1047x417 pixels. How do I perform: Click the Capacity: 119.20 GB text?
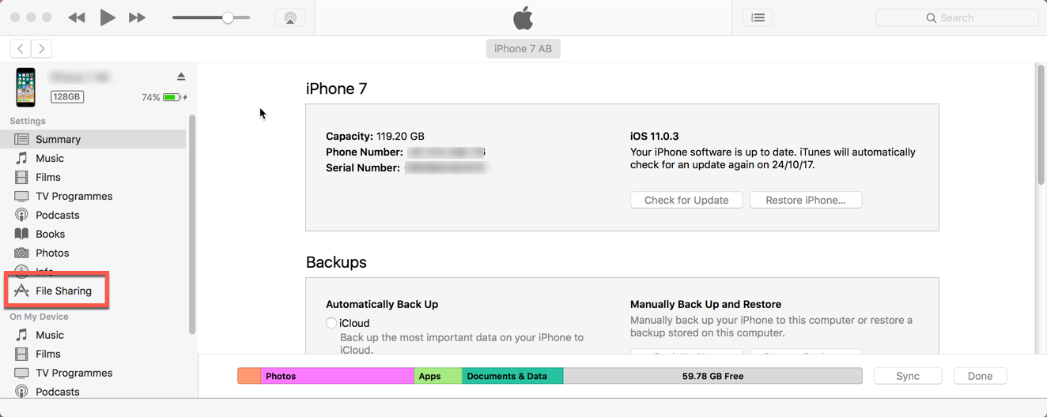(375, 136)
